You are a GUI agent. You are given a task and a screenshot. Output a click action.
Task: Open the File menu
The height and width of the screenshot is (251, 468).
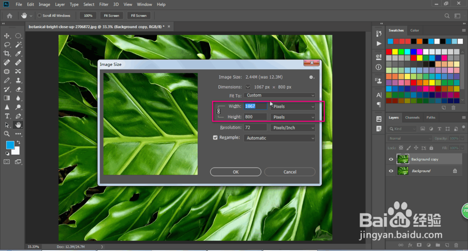pos(19,5)
